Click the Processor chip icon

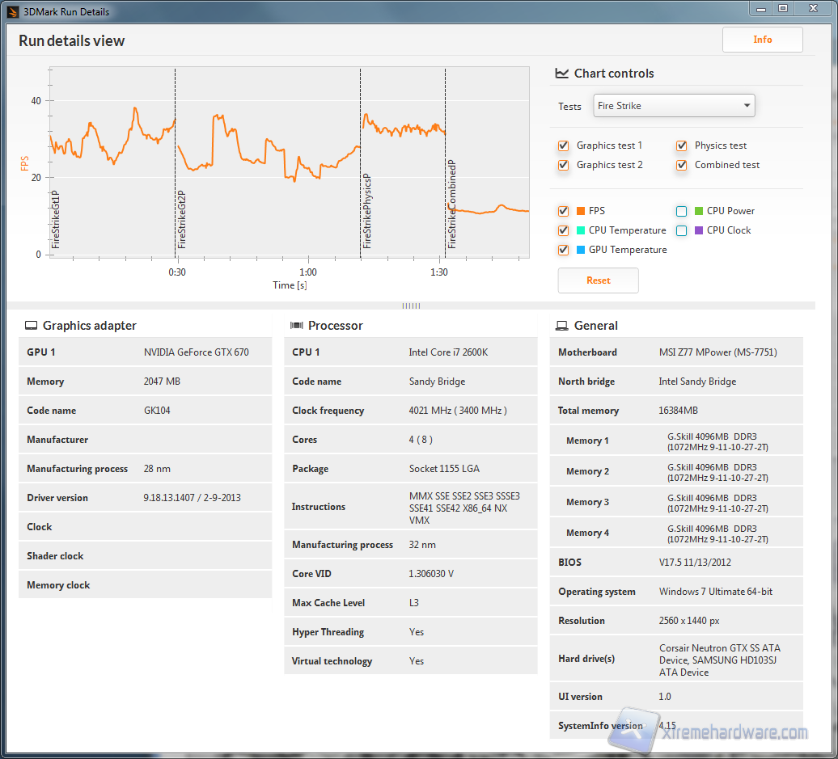tap(296, 326)
